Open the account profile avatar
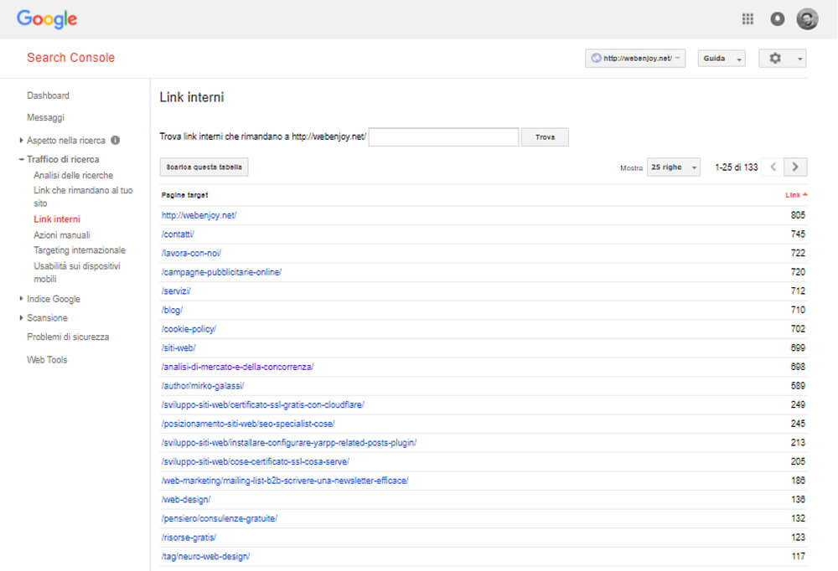This screenshot has height=571, width=838. coord(807,19)
